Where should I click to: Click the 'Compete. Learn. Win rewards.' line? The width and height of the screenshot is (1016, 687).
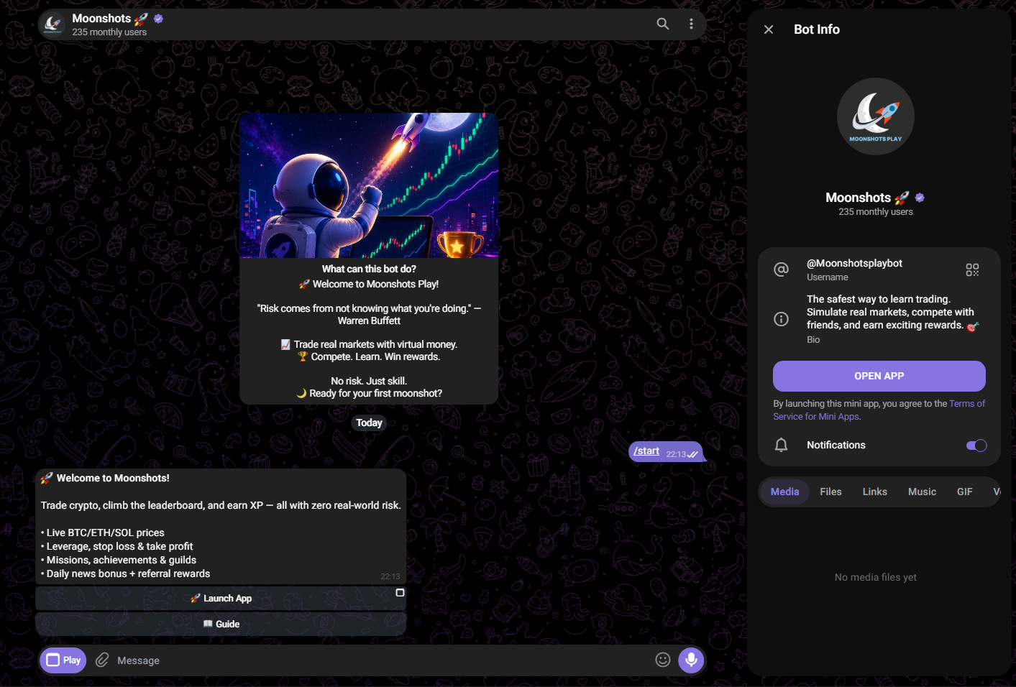369,356
